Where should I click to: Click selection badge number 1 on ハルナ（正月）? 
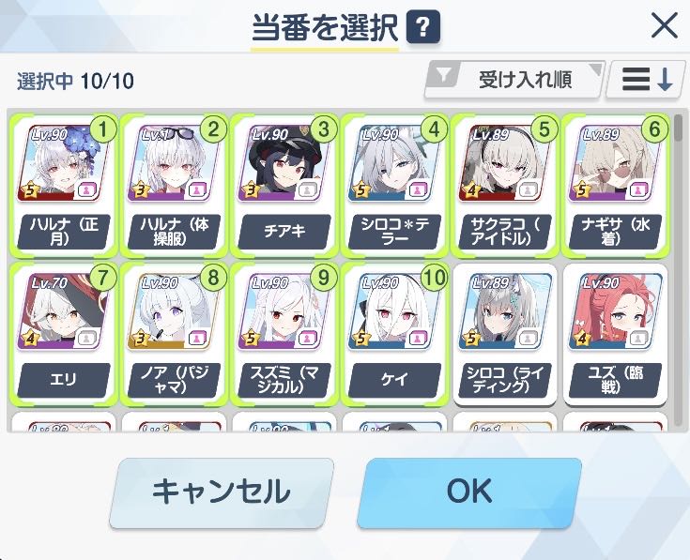pos(103,129)
